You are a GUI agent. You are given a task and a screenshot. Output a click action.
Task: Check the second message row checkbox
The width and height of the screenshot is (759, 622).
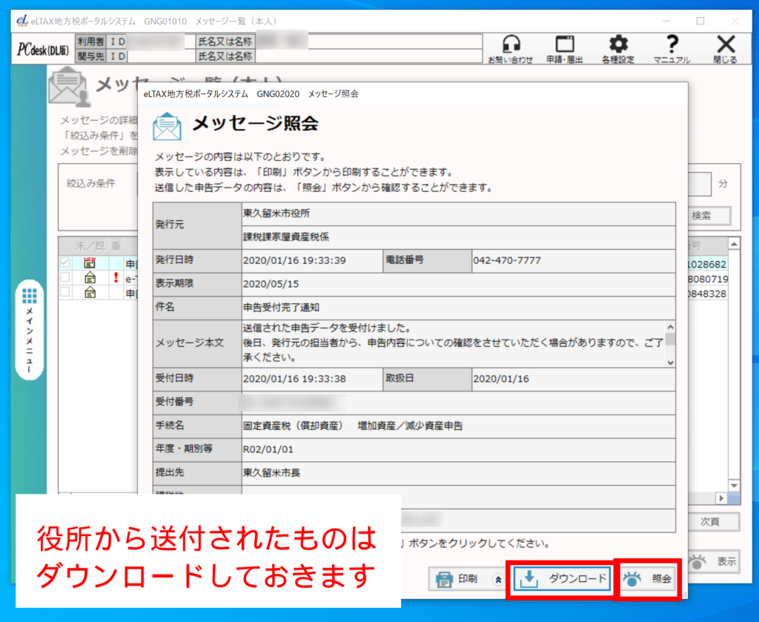click(x=65, y=278)
